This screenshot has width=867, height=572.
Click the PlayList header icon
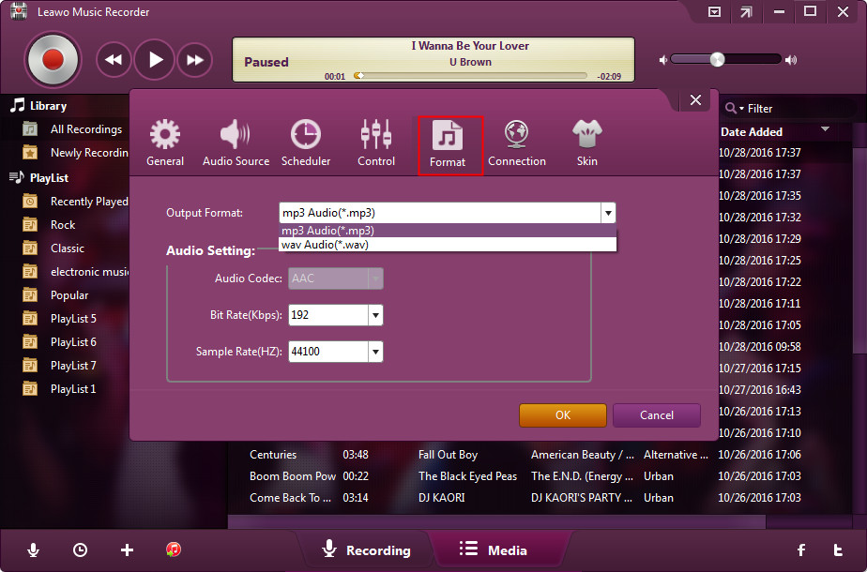16,177
